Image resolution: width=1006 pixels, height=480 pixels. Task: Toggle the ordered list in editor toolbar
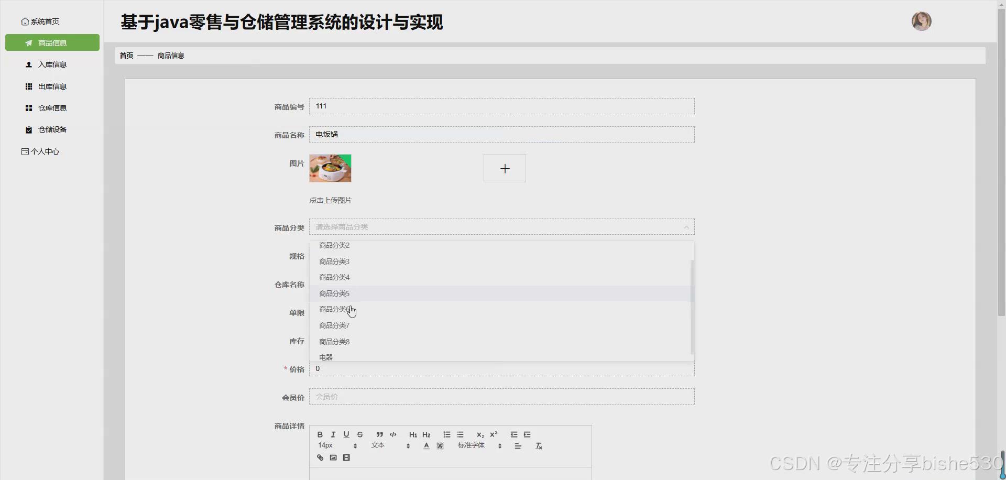coord(447,434)
